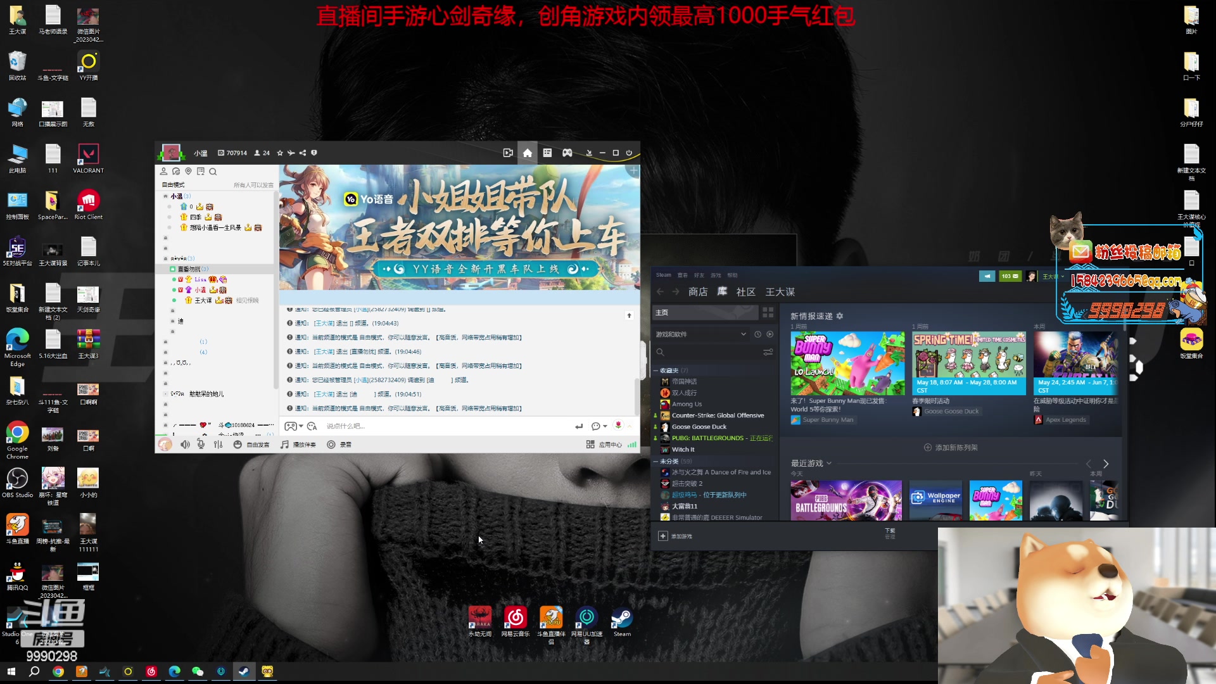The image size is (1216, 684).
Task: Click the flower gift icon in YY chat
Action: (618, 426)
